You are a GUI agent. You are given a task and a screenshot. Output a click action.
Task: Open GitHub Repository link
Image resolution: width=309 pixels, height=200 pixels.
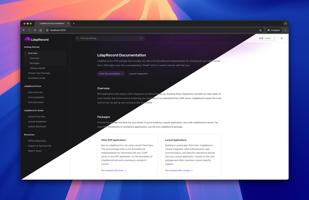tap(37, 141)
